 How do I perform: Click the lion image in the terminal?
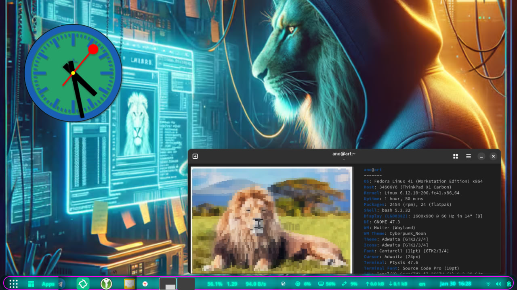tap(271, 220)
